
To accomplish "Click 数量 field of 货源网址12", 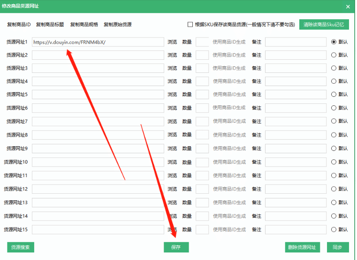I will (x=202, y=189).
